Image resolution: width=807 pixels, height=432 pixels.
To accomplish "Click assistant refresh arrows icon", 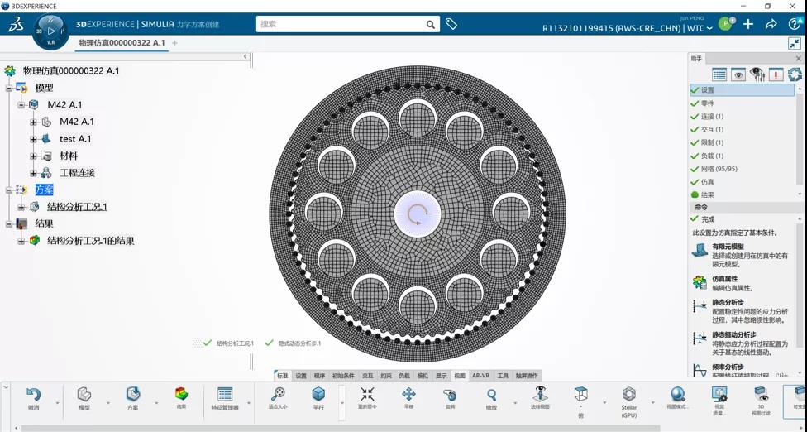I will click(x=795, y=74).
